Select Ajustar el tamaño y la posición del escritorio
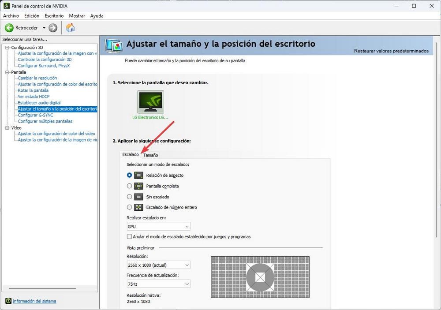The width and height of the screenshot is (441, 310). tap(57, 109)
